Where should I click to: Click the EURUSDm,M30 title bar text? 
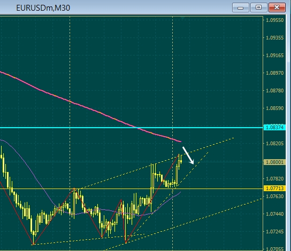coord(43,8)
